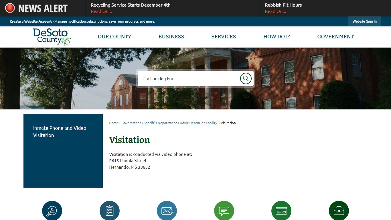The height and width of the screenshot is (220, 391).
Task: Open the speech bubble circle icon
Action: (x=224, y=211)
